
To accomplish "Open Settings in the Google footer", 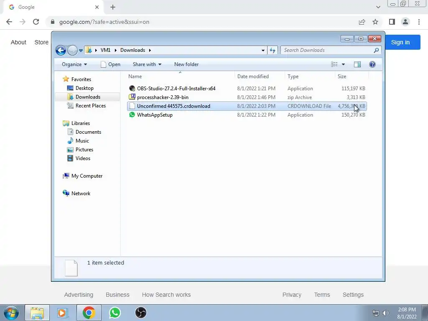I will 353,295.
